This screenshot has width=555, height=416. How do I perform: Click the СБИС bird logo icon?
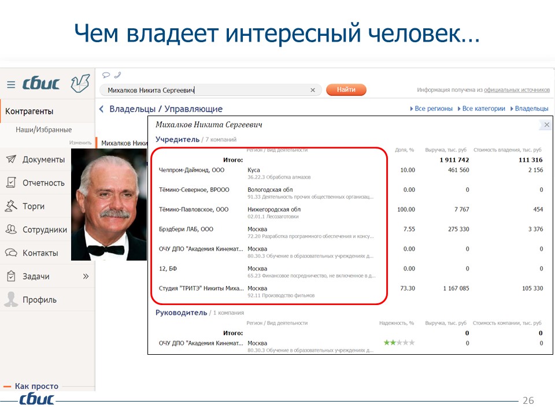80,83
